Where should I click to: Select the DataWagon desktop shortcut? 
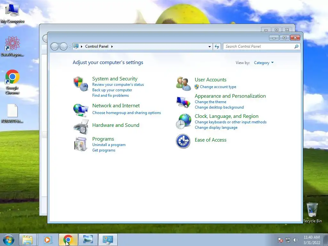click(12, 46)
